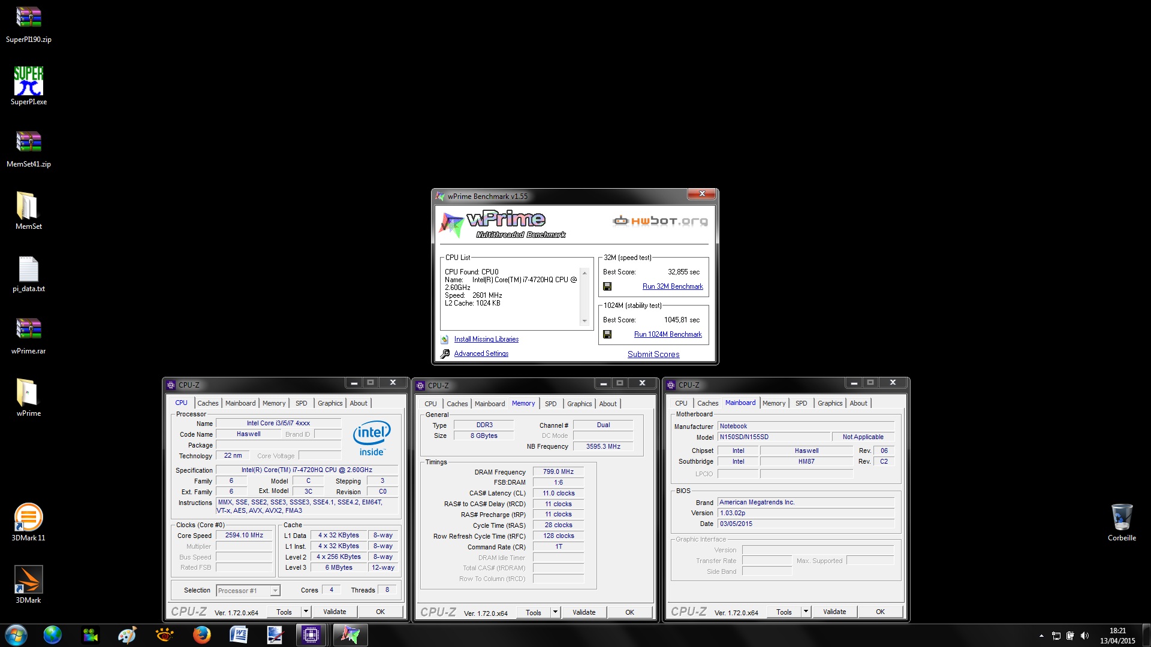Open the video camera app in taskbar
1151x647 pixels.
[91, 635]
